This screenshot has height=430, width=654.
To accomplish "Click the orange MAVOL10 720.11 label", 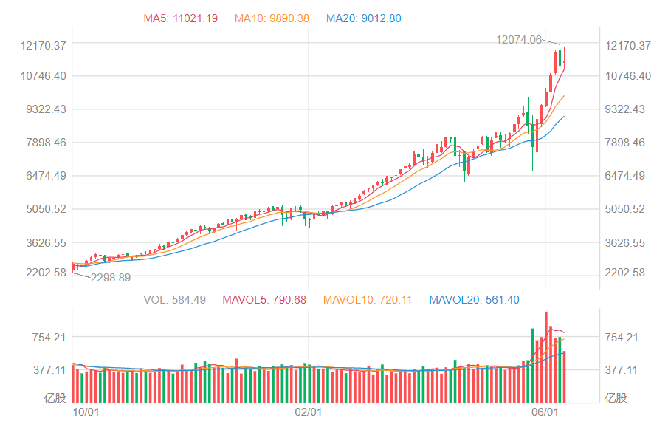I will (x=369, y=300).
